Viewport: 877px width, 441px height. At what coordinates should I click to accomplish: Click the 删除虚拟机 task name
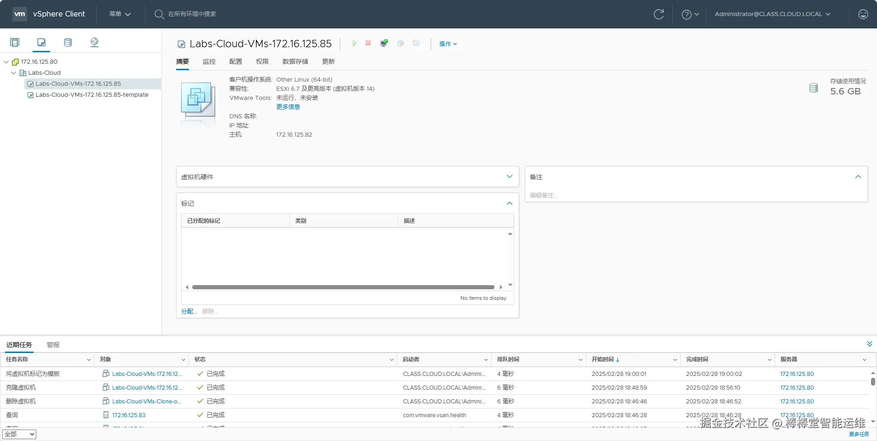click(21, 402)
